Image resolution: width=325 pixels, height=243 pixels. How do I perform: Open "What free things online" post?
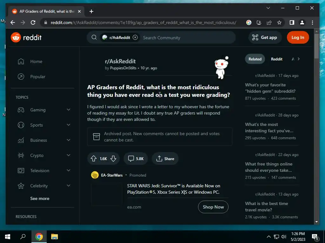click(x=269, y=167)
